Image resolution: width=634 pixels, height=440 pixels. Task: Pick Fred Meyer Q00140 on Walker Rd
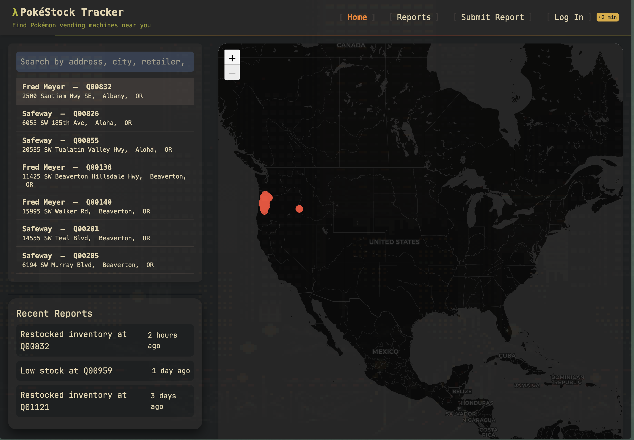(x=105, y=207)
